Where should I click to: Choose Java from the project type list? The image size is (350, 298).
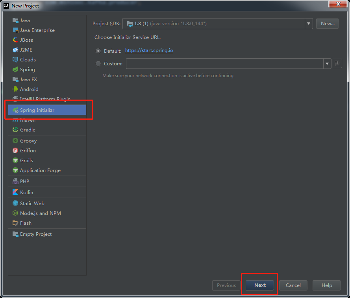(47, 20)
